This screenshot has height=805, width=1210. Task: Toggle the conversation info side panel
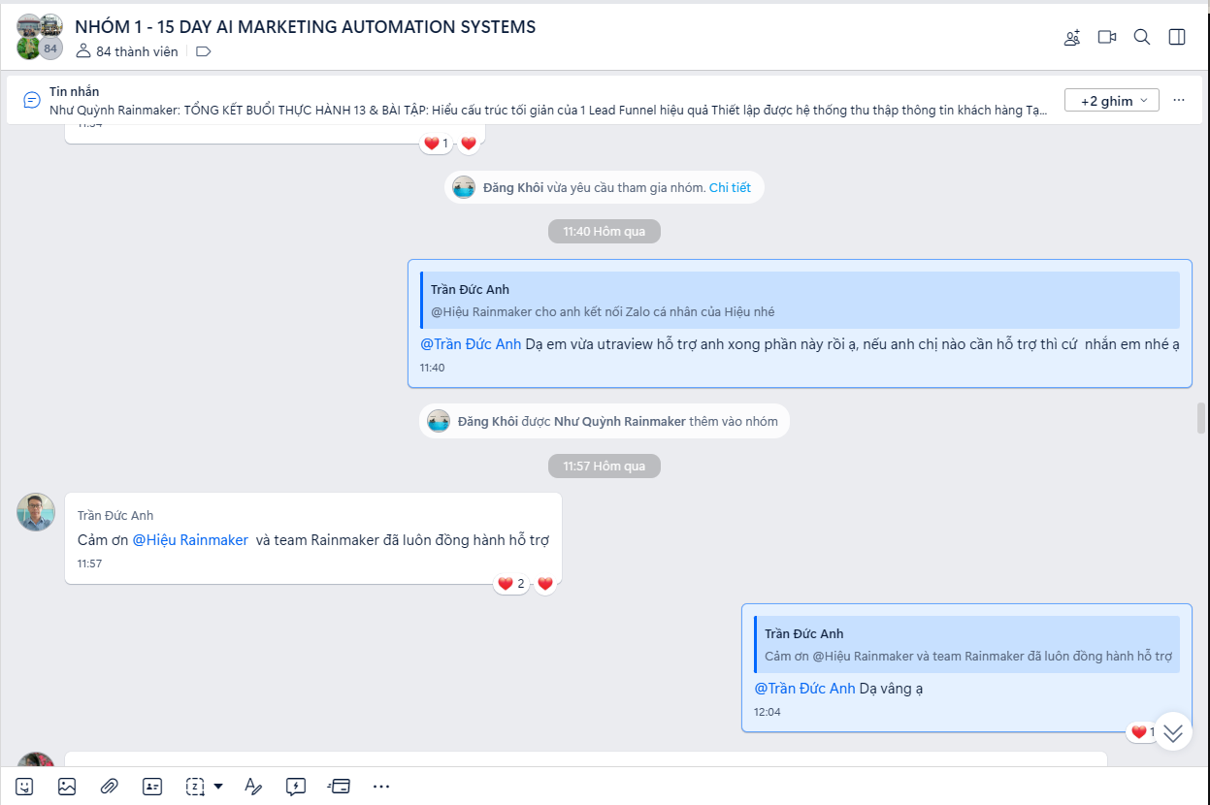click(1177, 37)
